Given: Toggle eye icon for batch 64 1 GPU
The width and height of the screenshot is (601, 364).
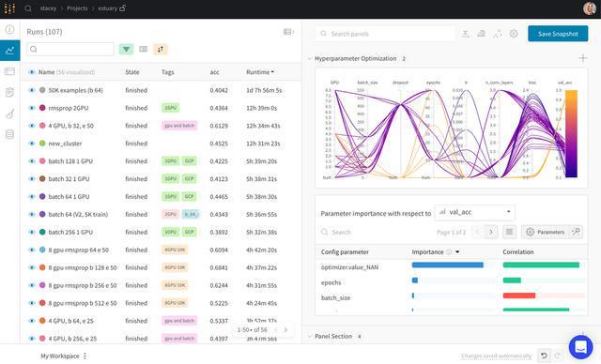Looking at the screenshot, I should click(x=32, y=197).
